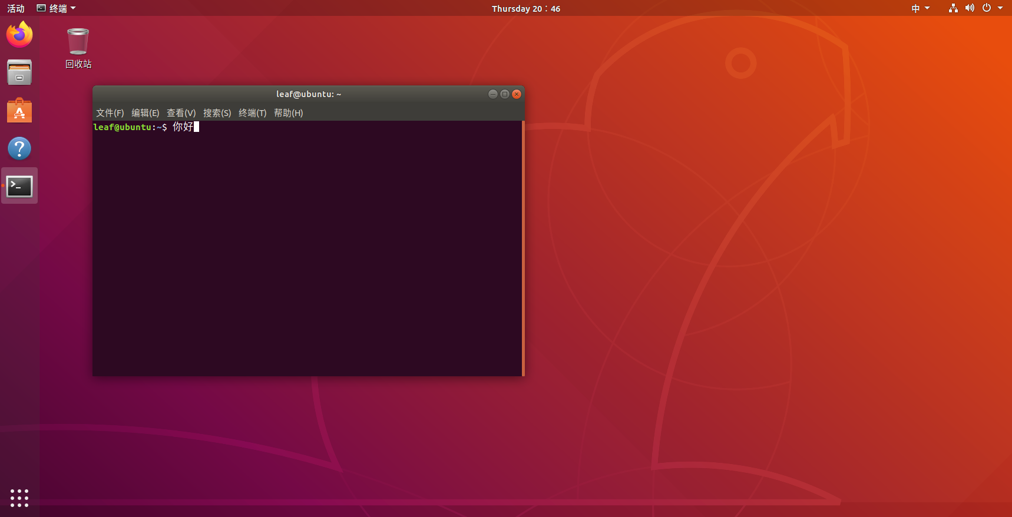The image size is (1012, 517).
Task: Open the 文件(F) menu
Action: point(110,113)
